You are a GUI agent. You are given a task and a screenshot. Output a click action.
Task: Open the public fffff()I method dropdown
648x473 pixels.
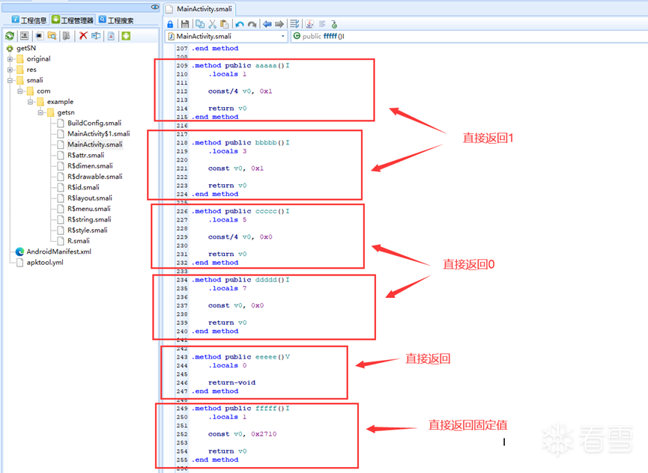[469, 37]
